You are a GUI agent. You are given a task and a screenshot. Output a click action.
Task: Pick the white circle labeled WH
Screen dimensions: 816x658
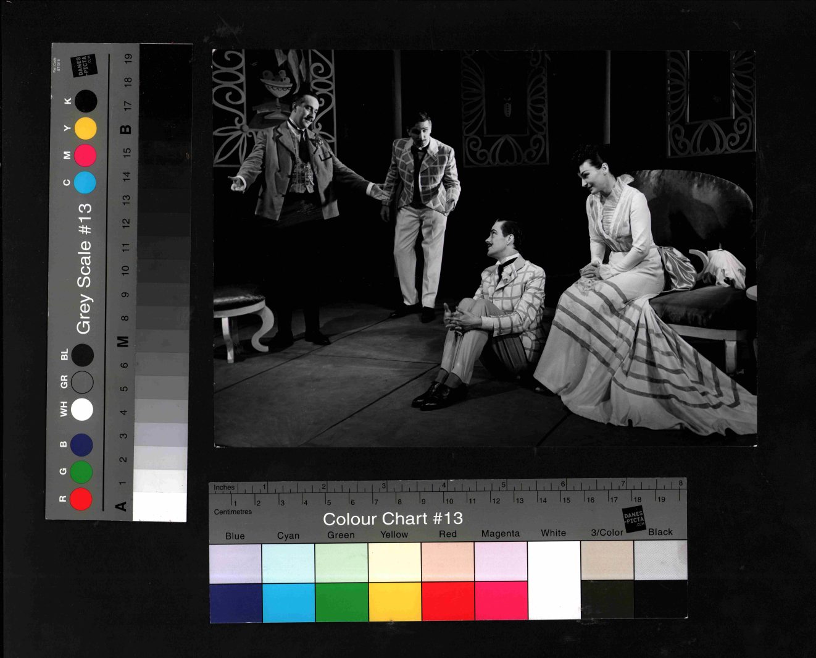point(82,410)
